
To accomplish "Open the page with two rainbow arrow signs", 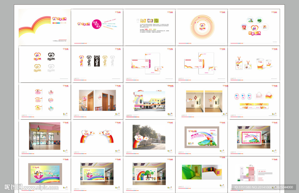I will pos(97,138).
